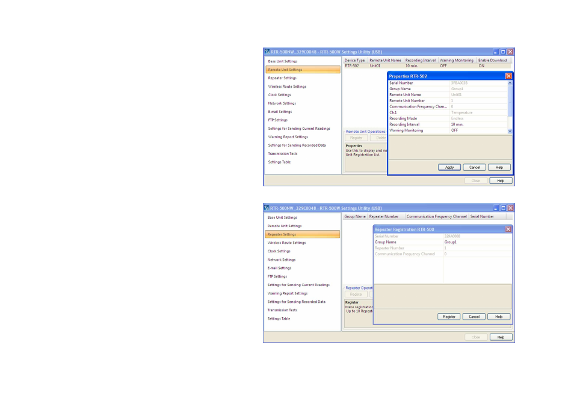Screen dimensions: 574x405
Task: Click Recording Mode 'Endless' value in Properties
Action: 478,118
